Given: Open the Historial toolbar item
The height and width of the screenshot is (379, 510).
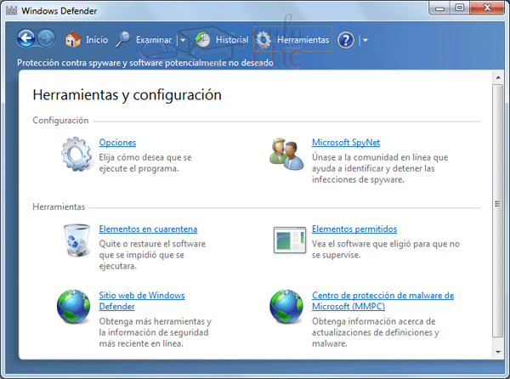Looking at the screenshot, I should [x=231, y=40].
